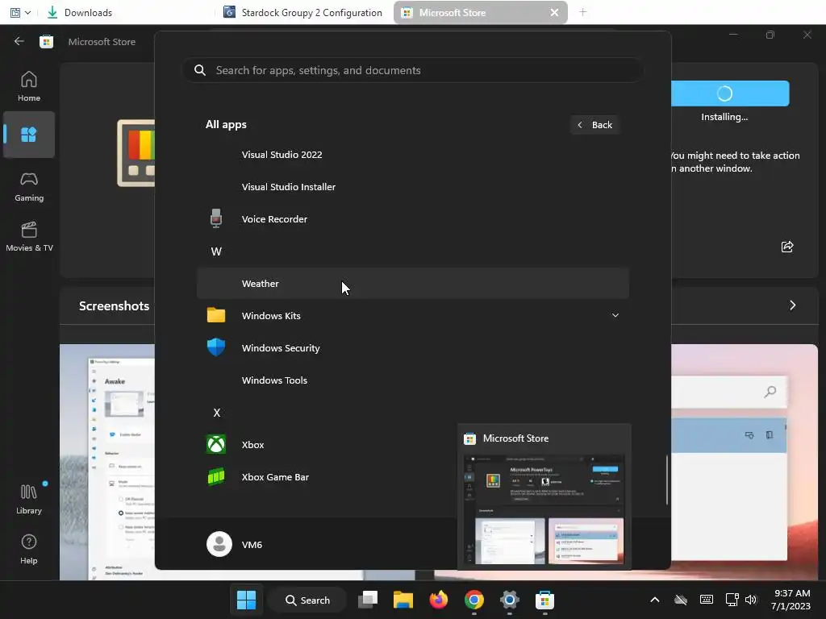Image resolution: width=826 pixels, height=619 pixels.
Task: Click the Windows Start button
Action: [246, 600]
